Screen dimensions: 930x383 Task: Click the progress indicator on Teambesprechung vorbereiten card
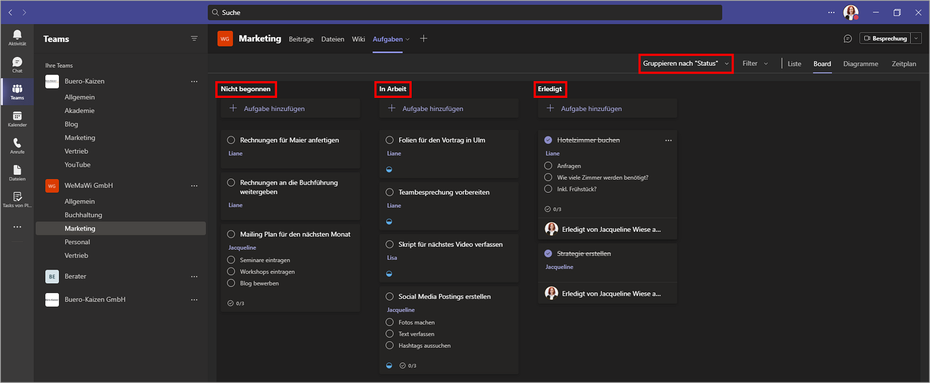pyautogui.click(x=389, y=221)
